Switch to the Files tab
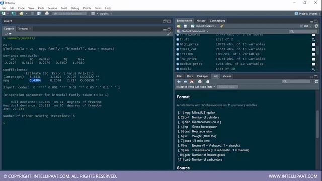This screenshot has width=322, height=181. coord(180,76)
